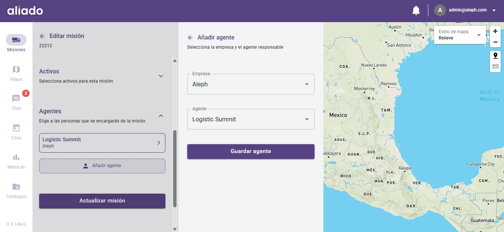Image resolution: width=504 pixels, height=232 pixels.
Task: Zoom out on the map
Action: point(496,42)
